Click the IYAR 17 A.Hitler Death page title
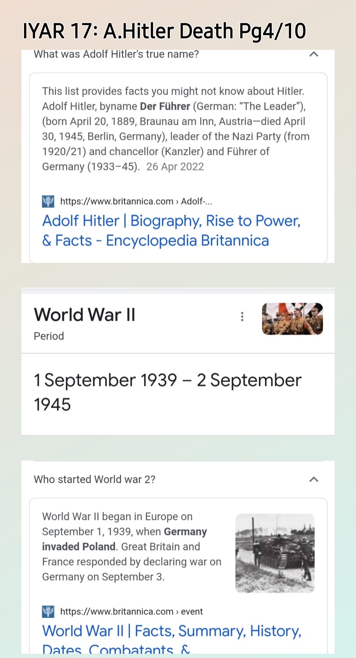Image resolution: width=356 pixels, height=658 pixels. coord(164,31)
